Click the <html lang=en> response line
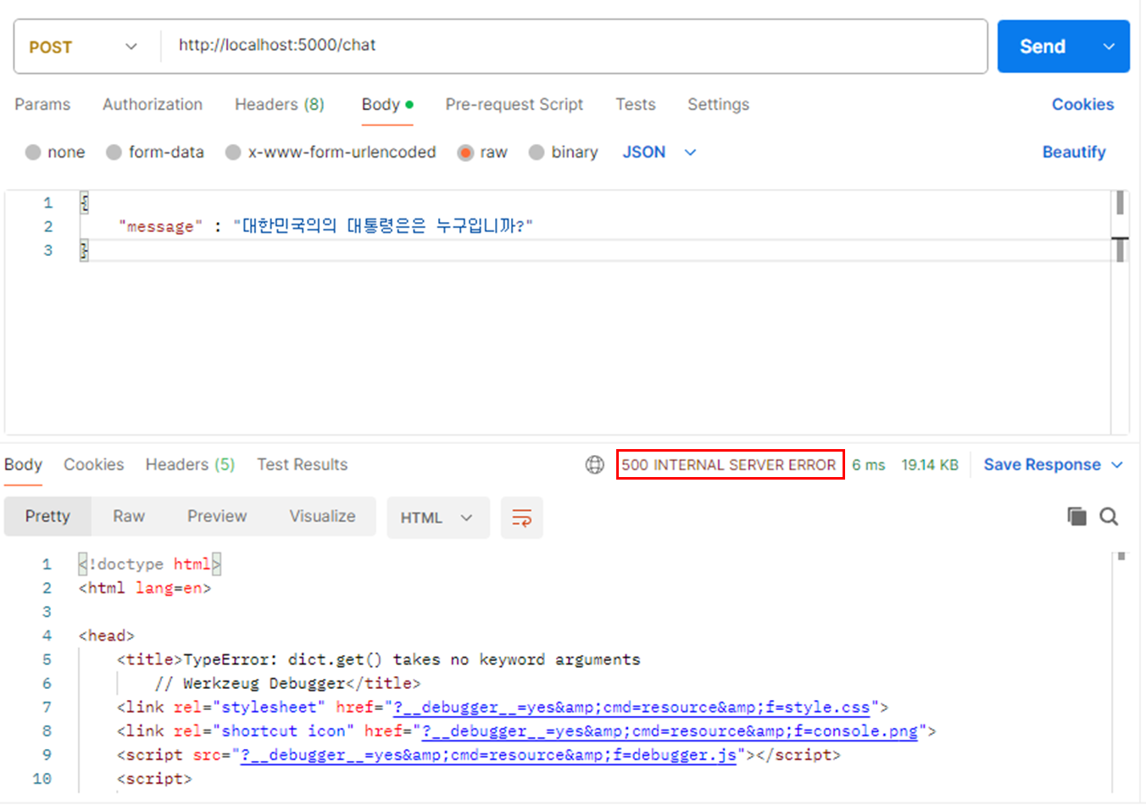Image resolution: width=1146 pixels, height=805 pixels. pos(145,588)
